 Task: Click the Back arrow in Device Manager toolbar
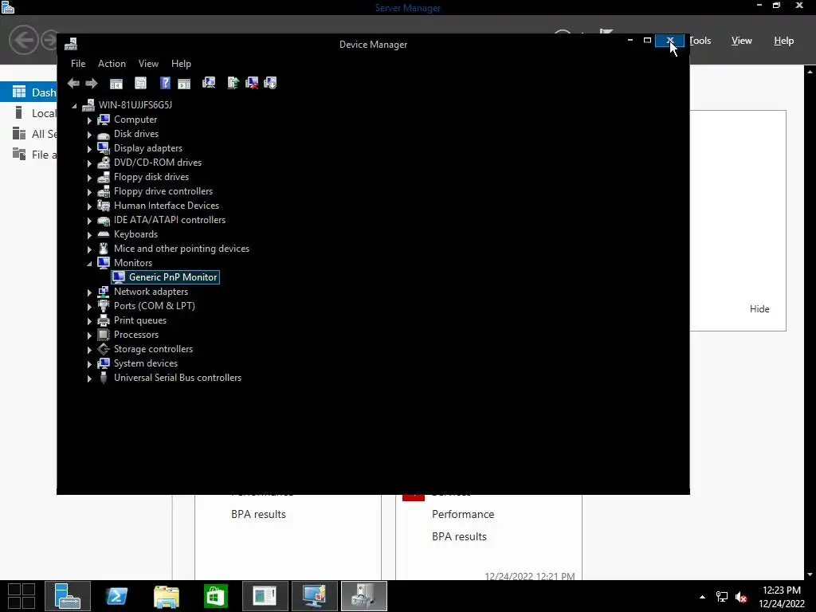point(73,83)
